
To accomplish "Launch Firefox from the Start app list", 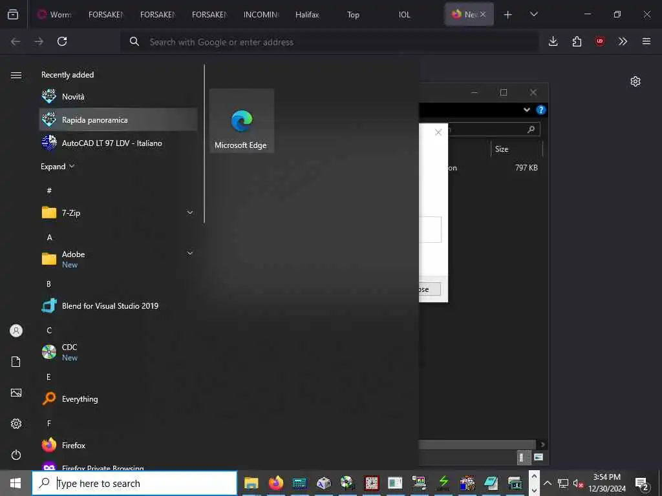I will (118, 445).
